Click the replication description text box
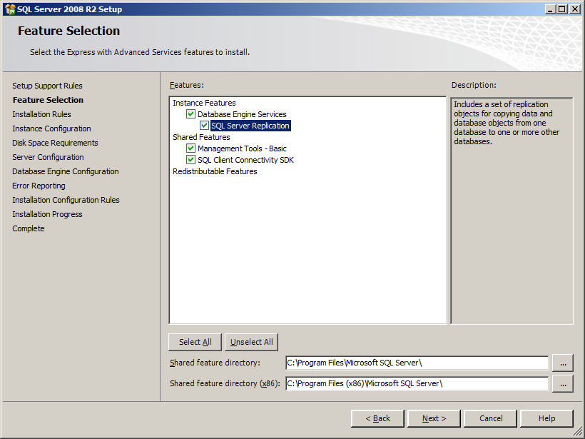Image resolution: width=585 pixels, height=439 pixels. pos(512,211)
